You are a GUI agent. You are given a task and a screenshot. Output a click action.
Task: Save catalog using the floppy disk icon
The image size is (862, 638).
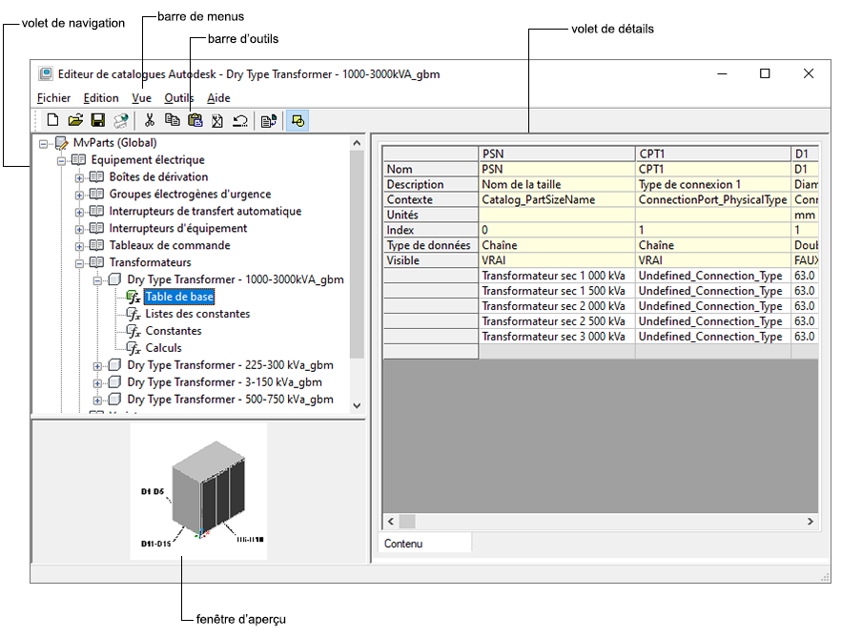click(x=98, y=120)
